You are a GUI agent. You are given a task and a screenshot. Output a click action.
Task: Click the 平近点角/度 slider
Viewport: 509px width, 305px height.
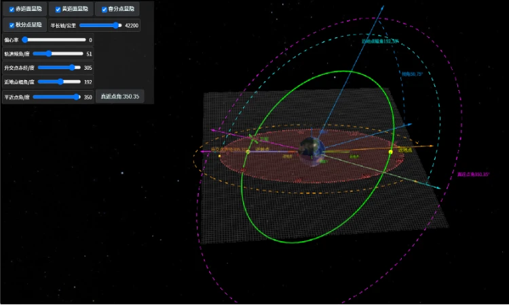56,97
